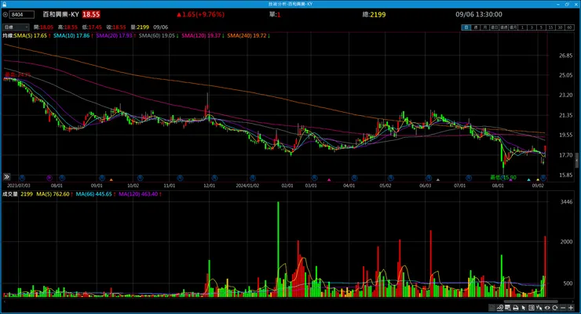Click the total volume 總:2199
581x314 pixels.
coord(374,14)
